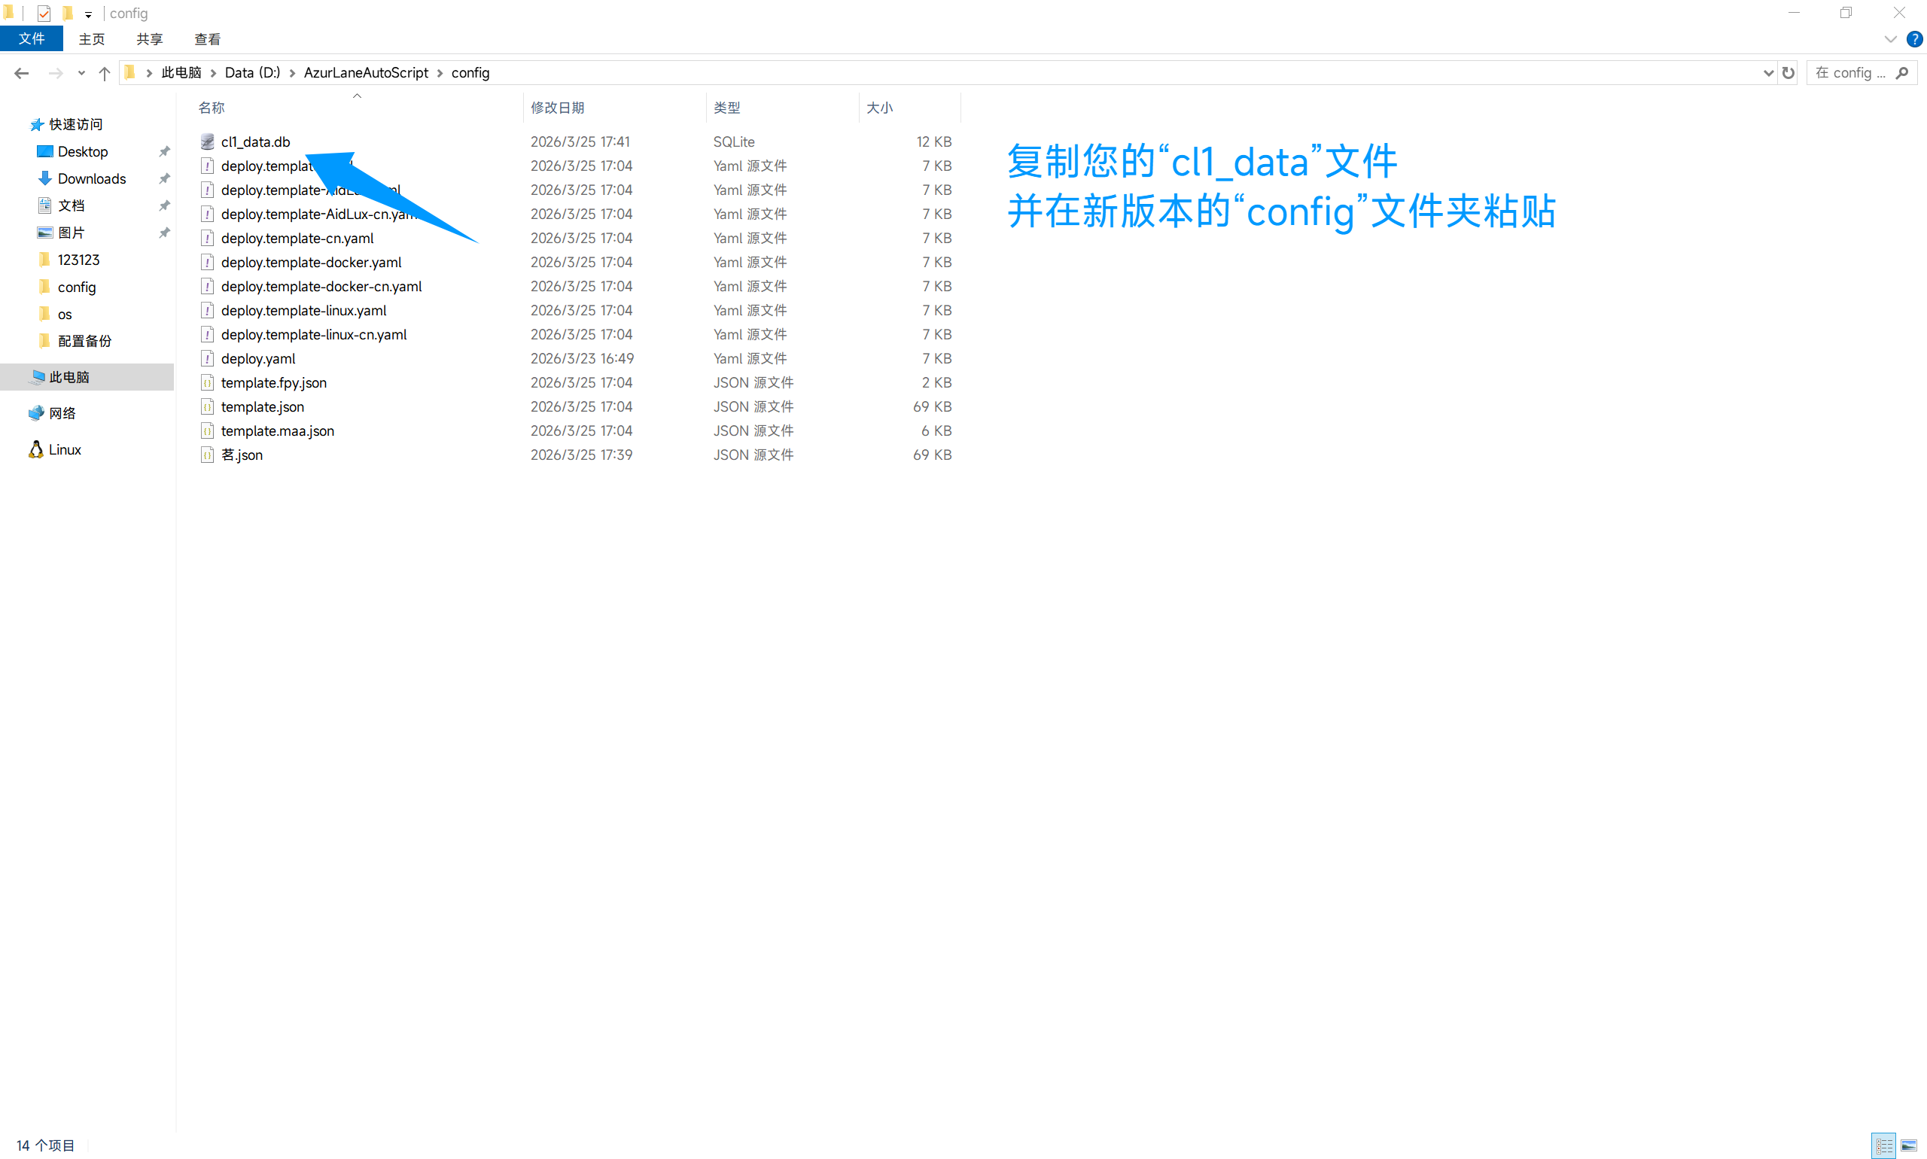Click the refresh address bar icon

pyautogui.click(x=1788, y=73)
